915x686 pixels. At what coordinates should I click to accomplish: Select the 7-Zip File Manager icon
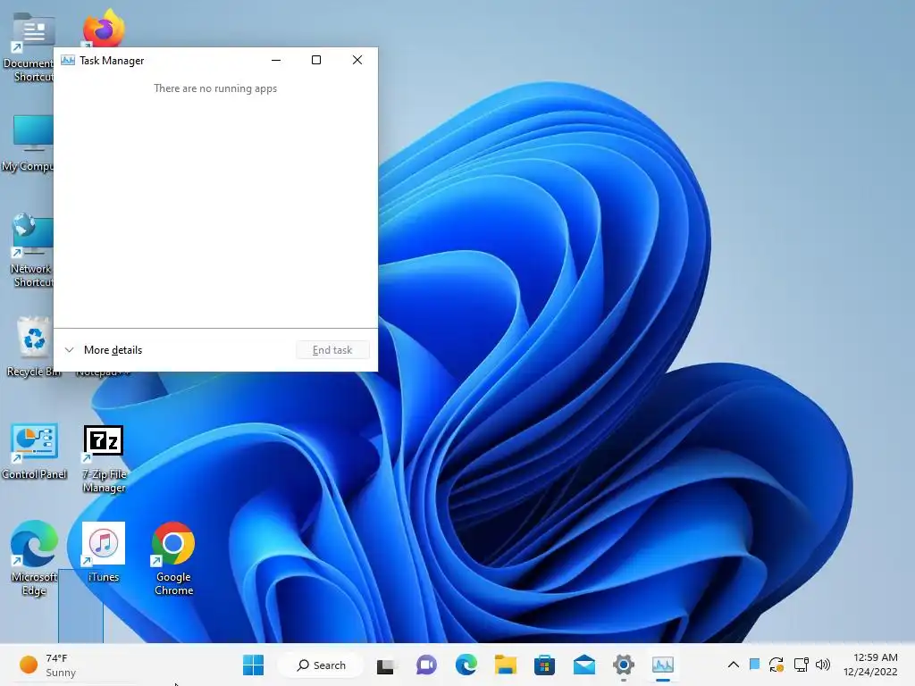[104, 458]
